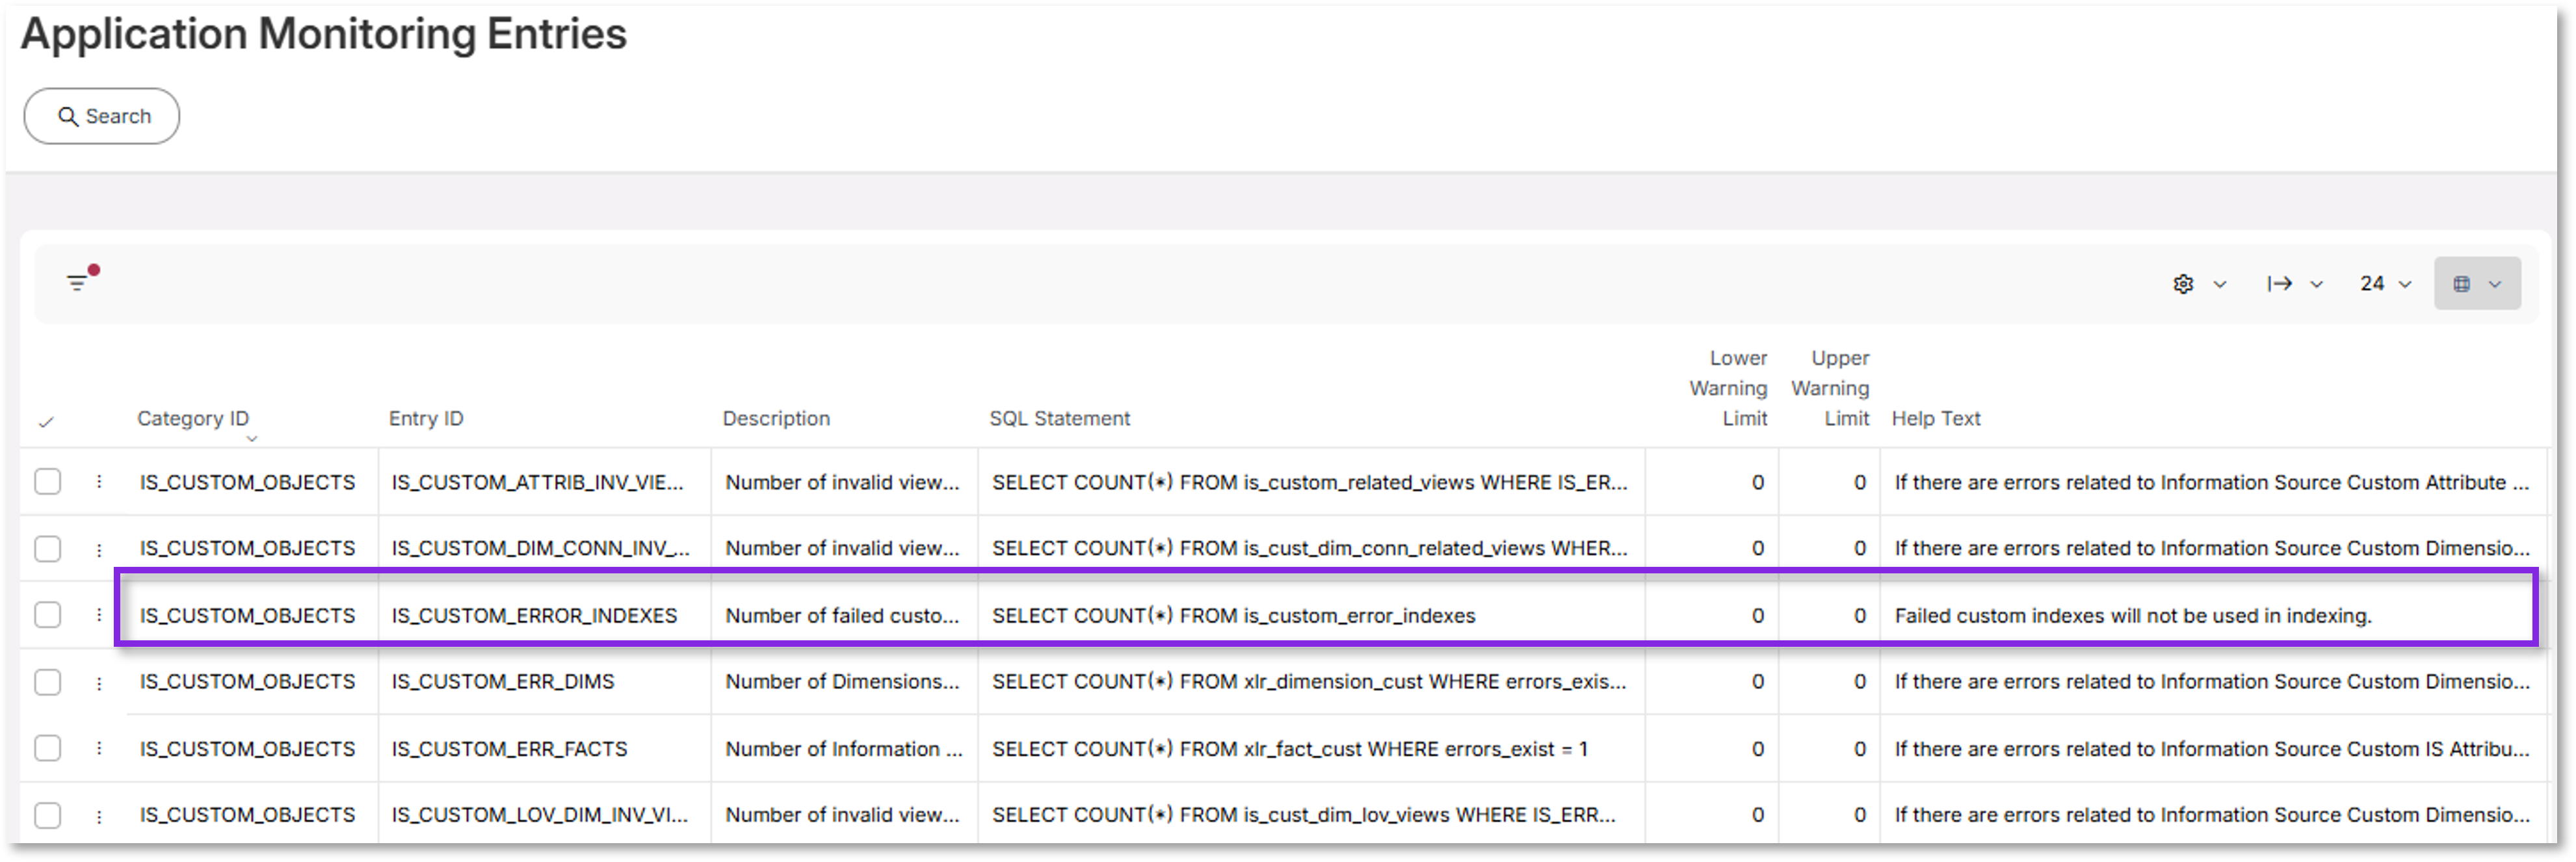The image size is (2576, 862).
Task: Expand the settings gear dropdown chevron
Action: [2220, 285]
